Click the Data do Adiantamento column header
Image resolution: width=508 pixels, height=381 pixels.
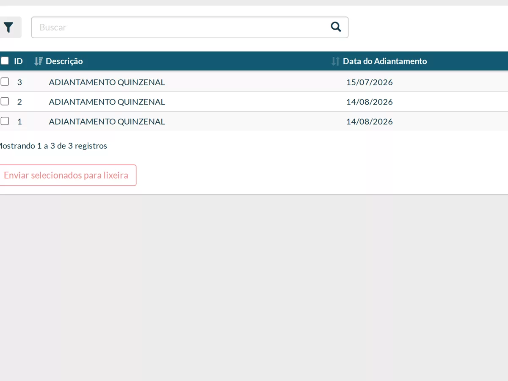pos(385,61)
